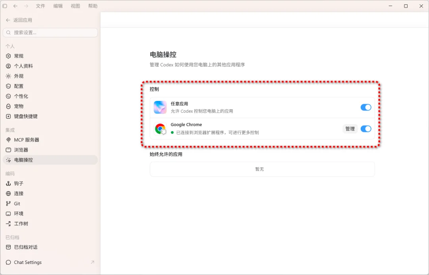Click the icon beside 个性化
Image resolution: width=429 pixels, height=275 pixels.
(x=8, y=96)
